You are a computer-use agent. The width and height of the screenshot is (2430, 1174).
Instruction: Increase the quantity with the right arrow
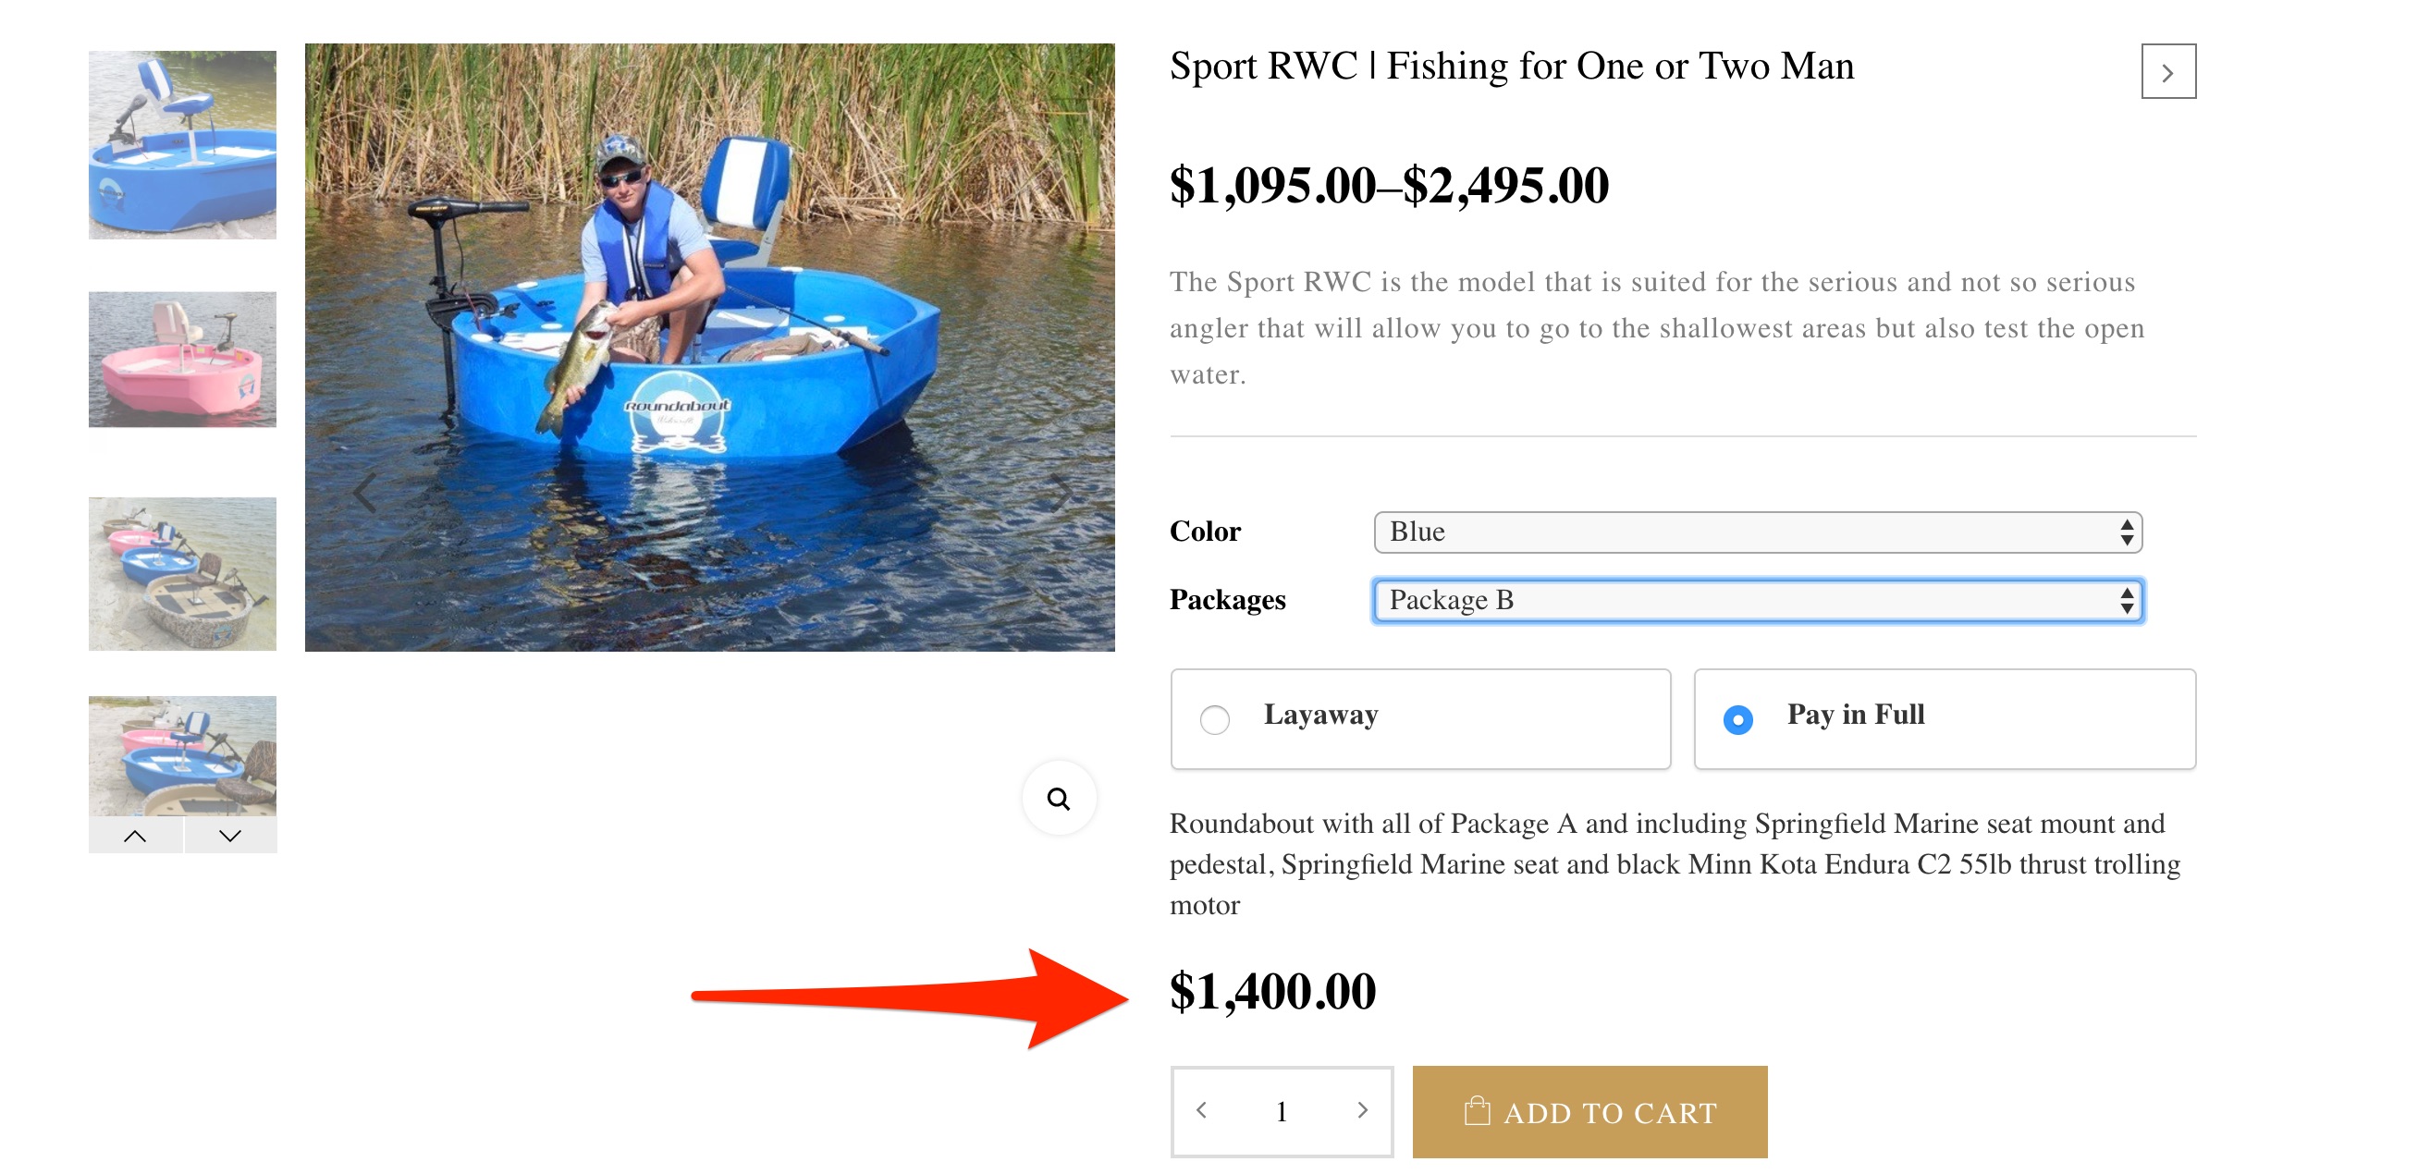point(1362,1111)
